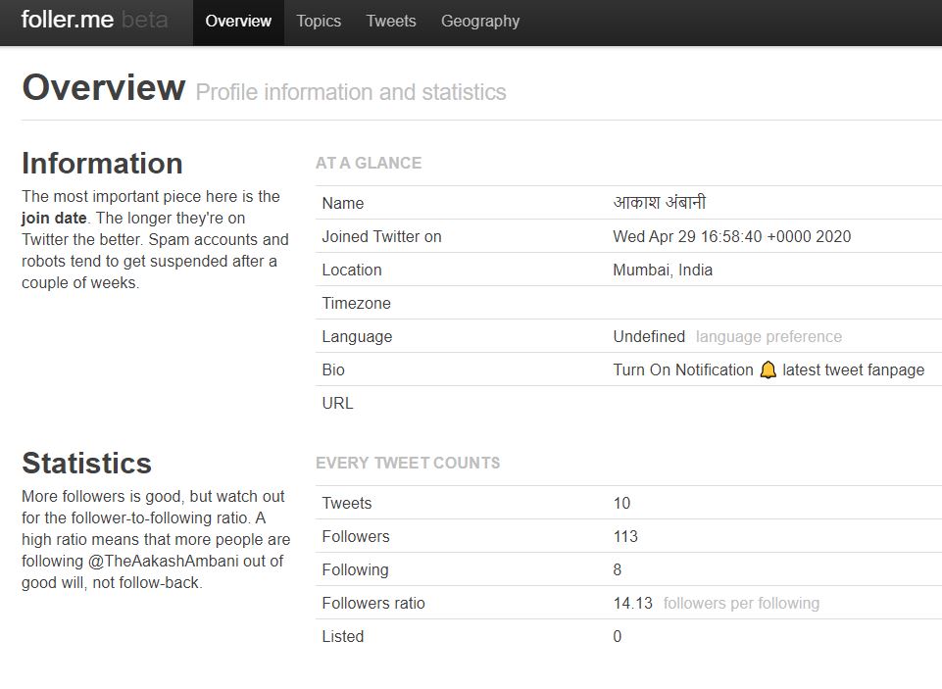Go to the Geography tab
This screenshot has height=689, width=942.
point(480,21)
